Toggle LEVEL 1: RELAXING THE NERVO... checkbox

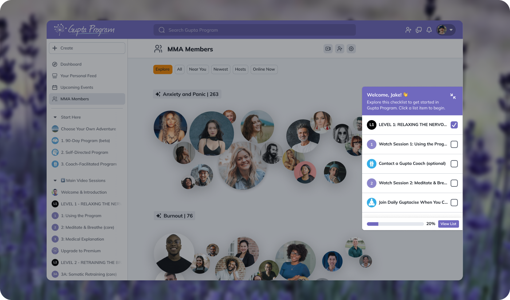click(x=454, y=125)
